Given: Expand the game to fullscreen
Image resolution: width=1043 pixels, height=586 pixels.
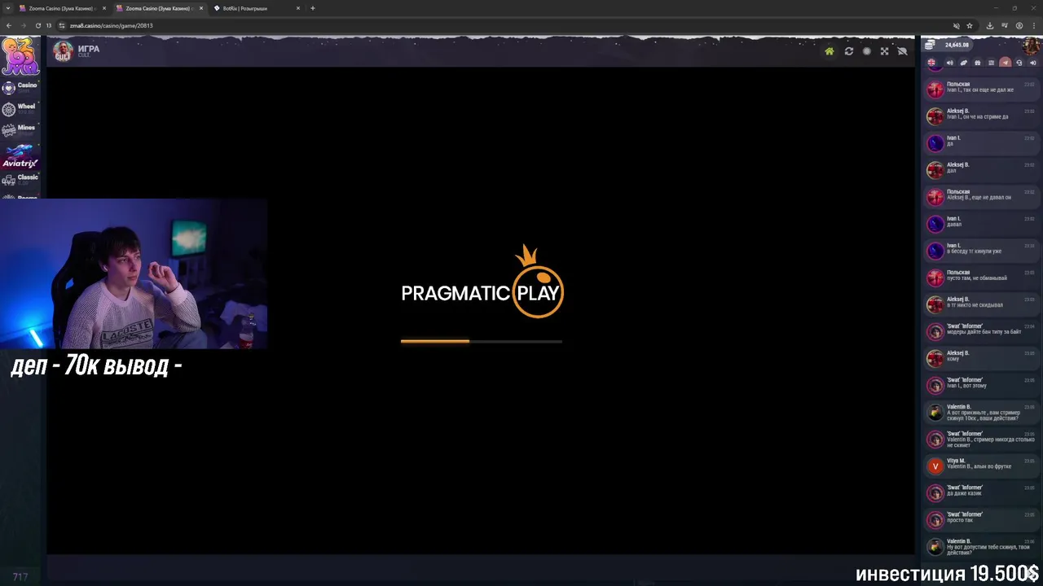Looking at the screenshot, I should 885,51.
